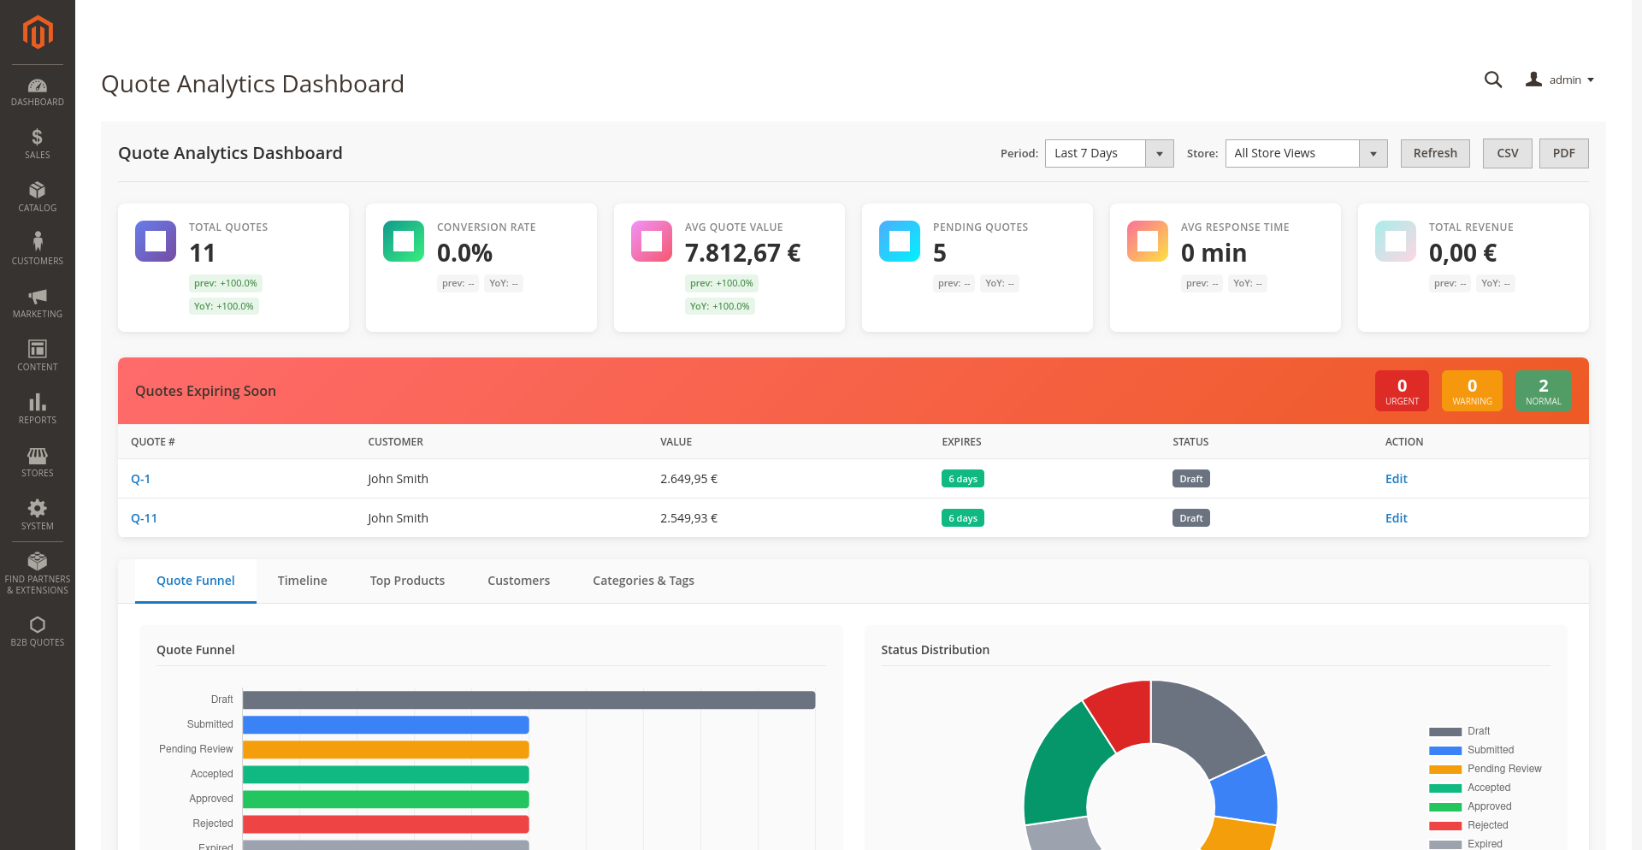Click the Conversion Rate card icon

(404, 241)
